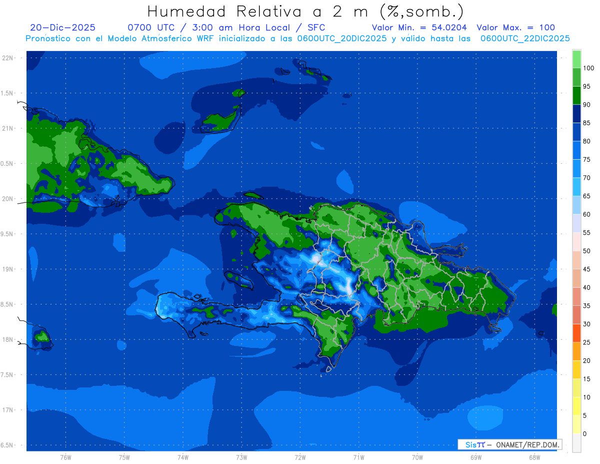Click the latitude label '22N'
Screen dimensions: 600x464
7,58
